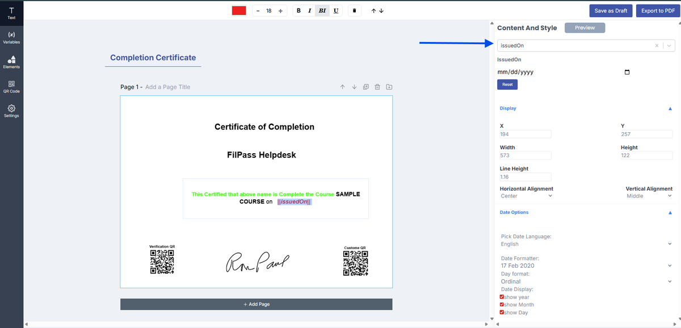Toggle italic formatting

pos(309,11)
